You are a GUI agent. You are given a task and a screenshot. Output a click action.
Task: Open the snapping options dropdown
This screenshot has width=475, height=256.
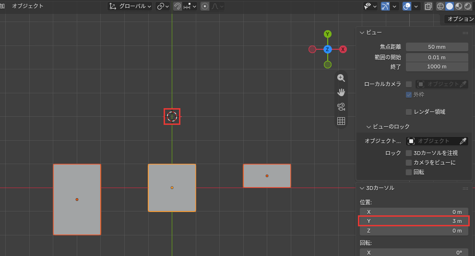pyautogui.click(x=190, y=6)
